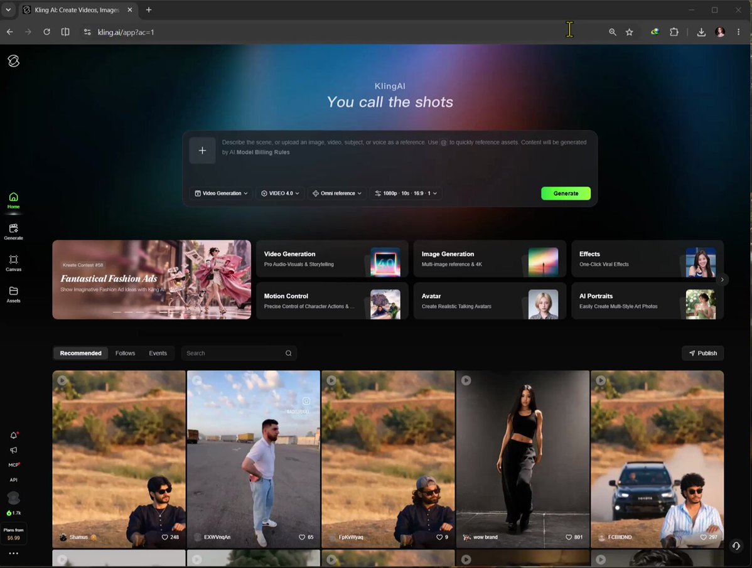Viewport: 752px width, 568px height.
Task: Bookmark this page with the star icon
Action: click(629, 32)
